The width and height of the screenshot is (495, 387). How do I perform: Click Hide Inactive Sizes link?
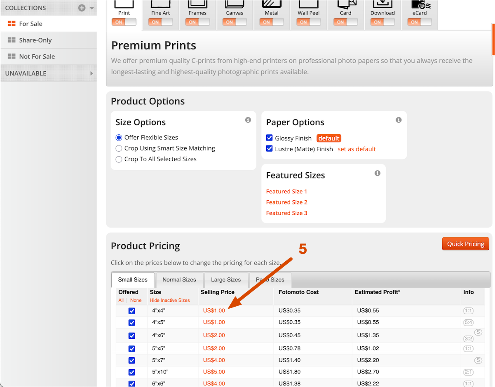tap(170, 300)
